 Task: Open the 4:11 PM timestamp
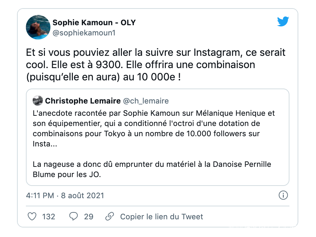40,195
